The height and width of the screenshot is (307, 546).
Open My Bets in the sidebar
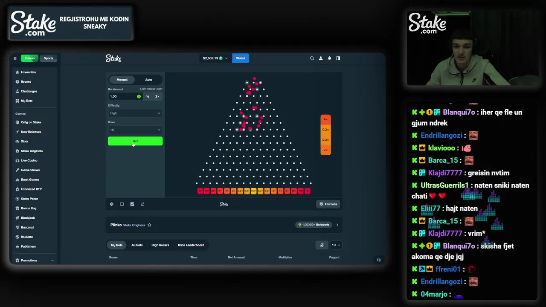pos(26,101)
